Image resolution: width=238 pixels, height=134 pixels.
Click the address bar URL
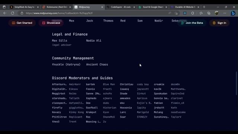tap(59, 13)
